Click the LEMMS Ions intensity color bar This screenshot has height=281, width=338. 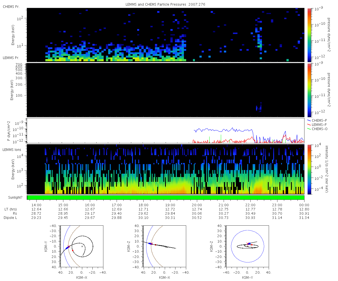(309, 169)
